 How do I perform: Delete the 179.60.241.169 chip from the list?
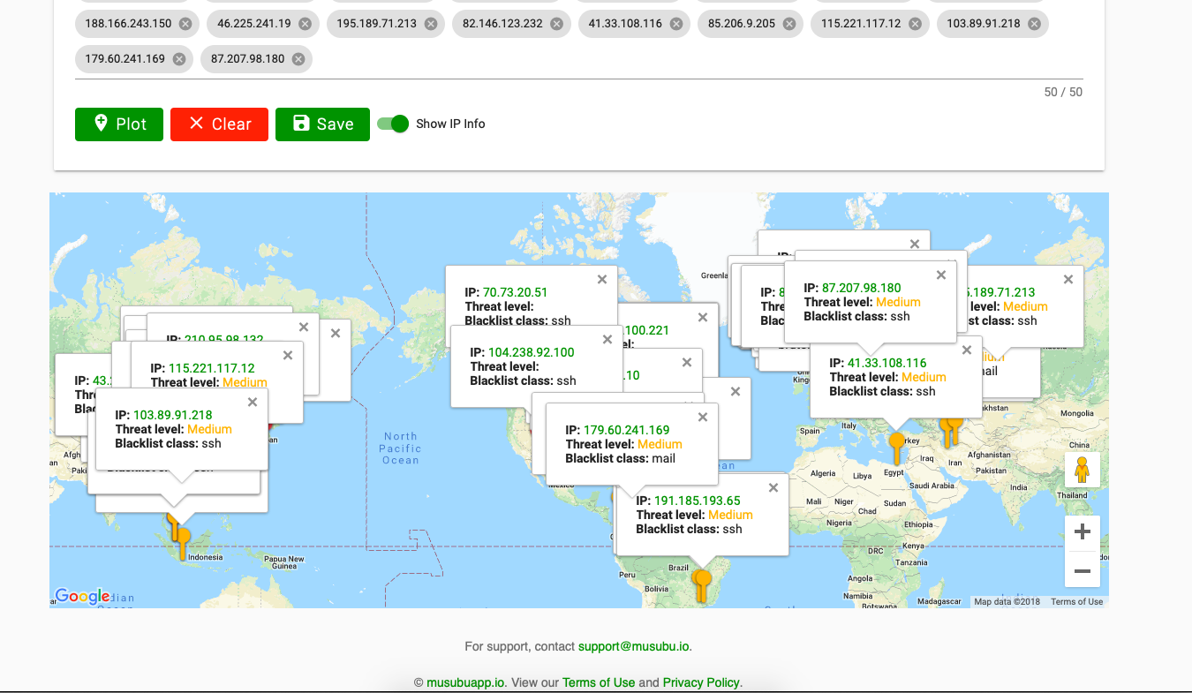(x=179, y=59)
